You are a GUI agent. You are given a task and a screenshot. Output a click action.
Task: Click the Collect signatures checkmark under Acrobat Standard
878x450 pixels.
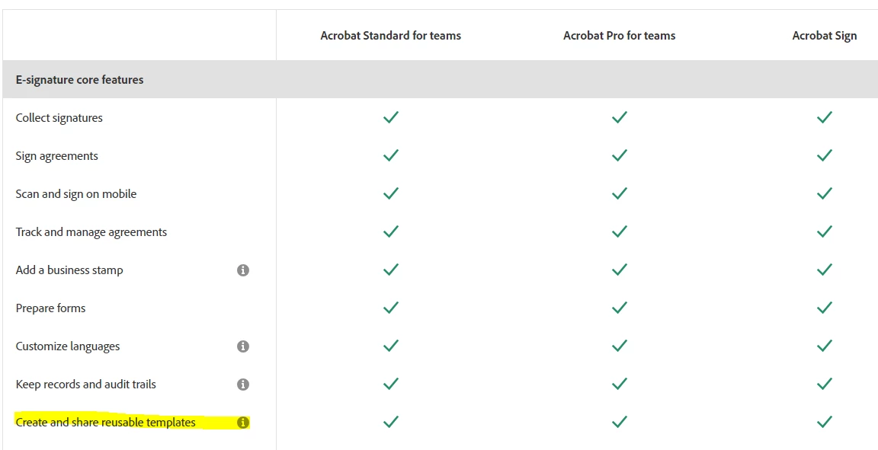[391, 117]
